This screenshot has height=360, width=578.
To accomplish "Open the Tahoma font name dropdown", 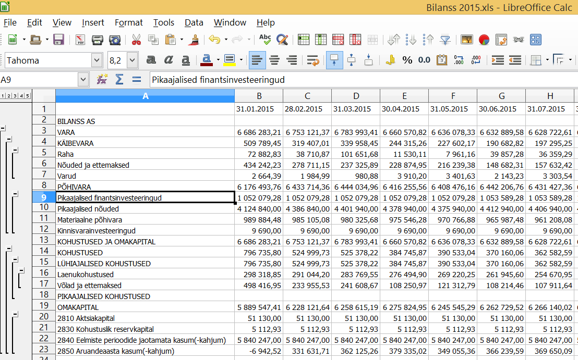I will pos(97,60).
